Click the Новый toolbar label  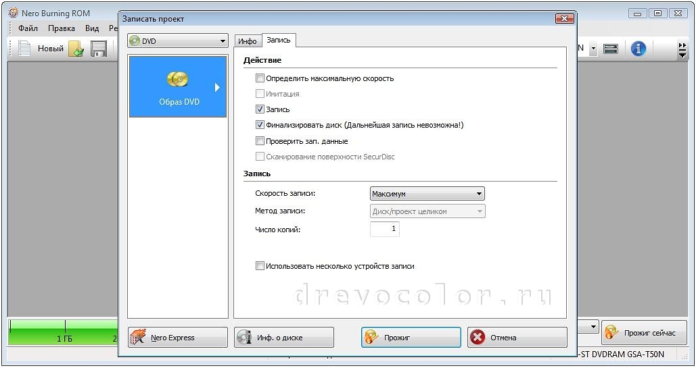pos(51,49)
